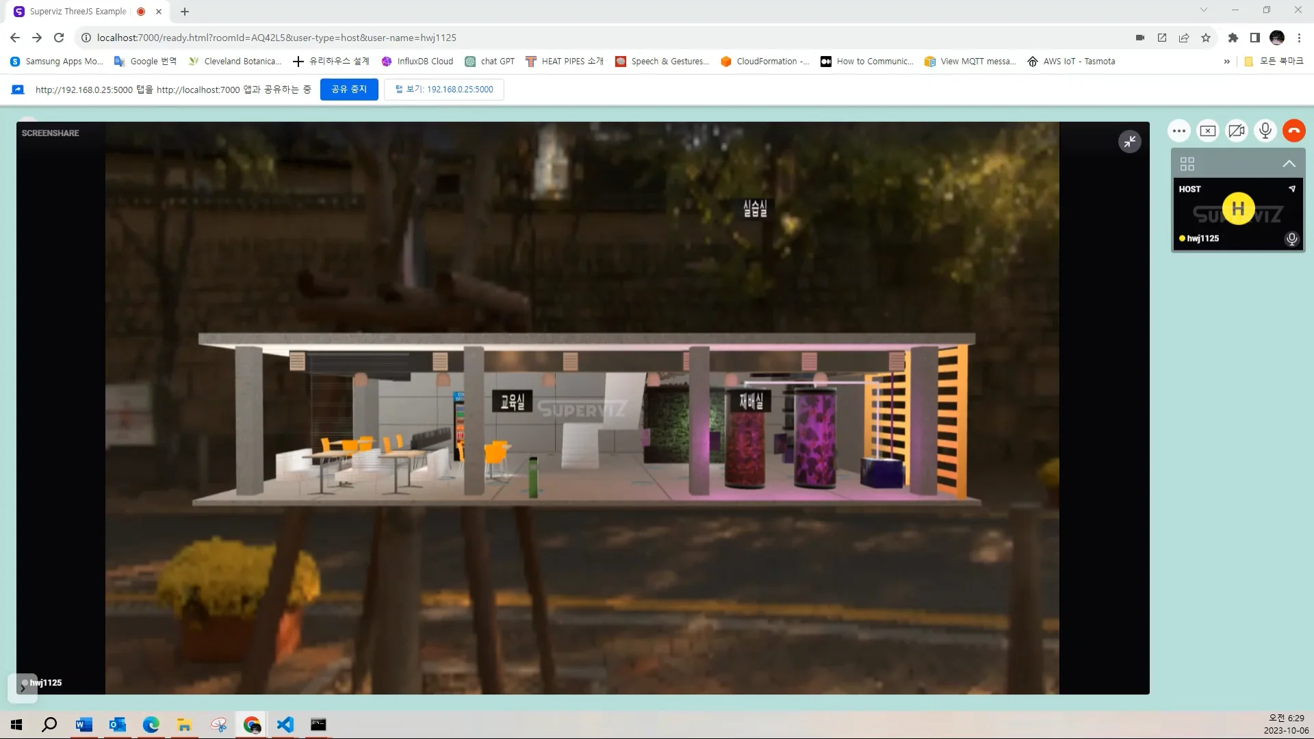The image size is (1314, 739).
Task: Open Microsoft Word from taskbar
Action: [84, 725]
